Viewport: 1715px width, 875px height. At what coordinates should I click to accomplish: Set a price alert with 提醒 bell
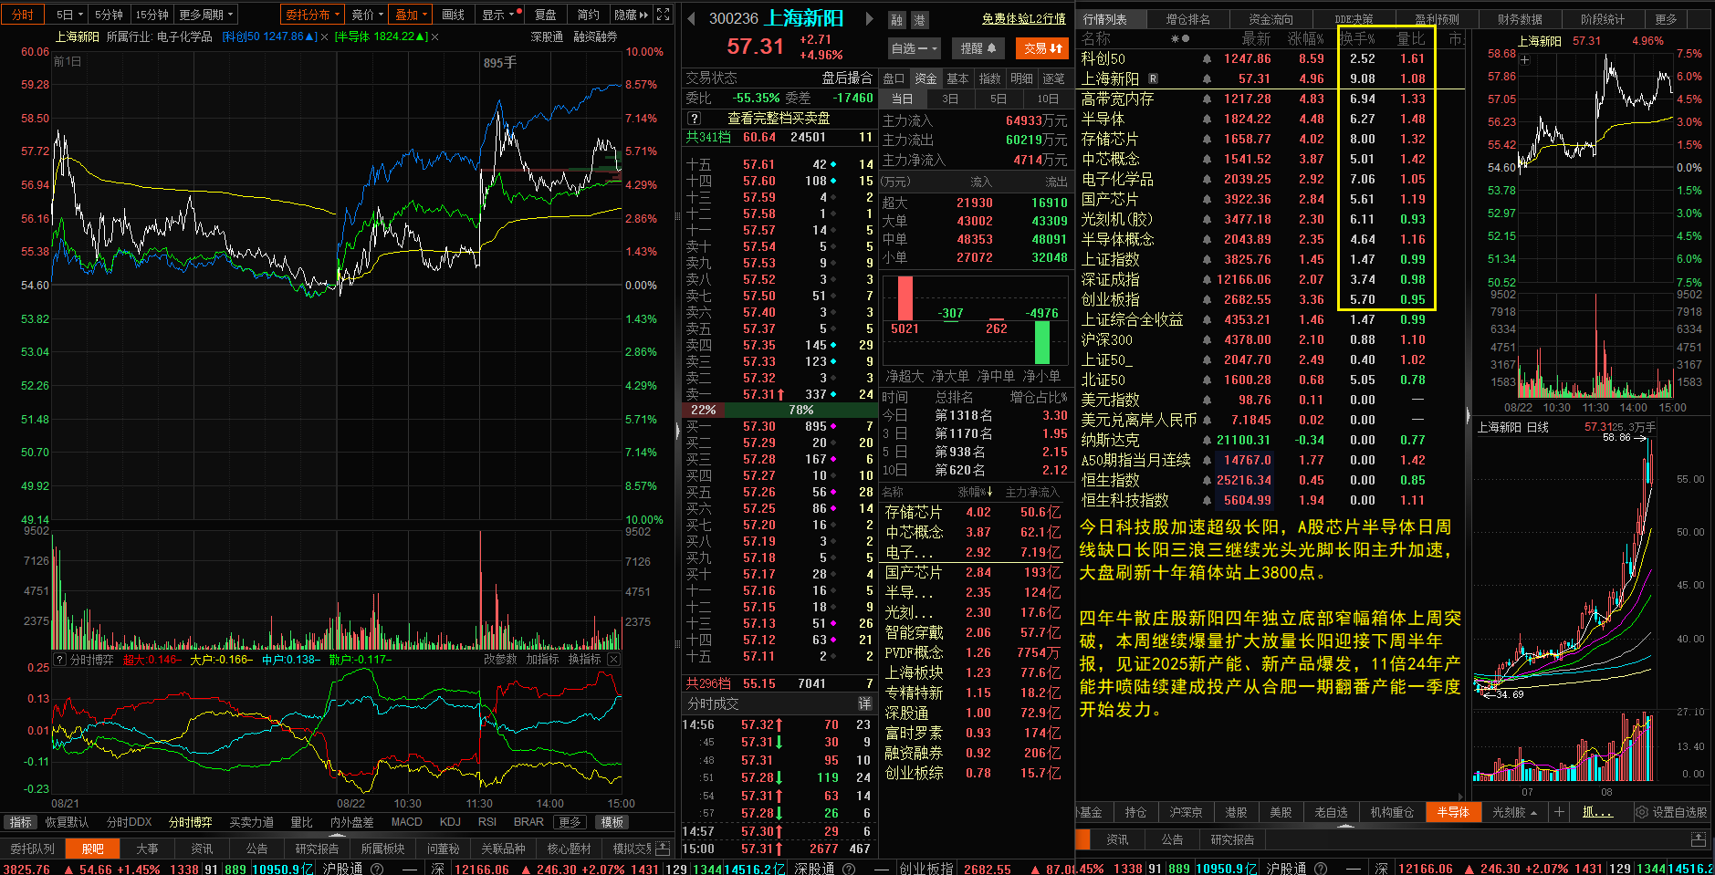tap(978, 48)
